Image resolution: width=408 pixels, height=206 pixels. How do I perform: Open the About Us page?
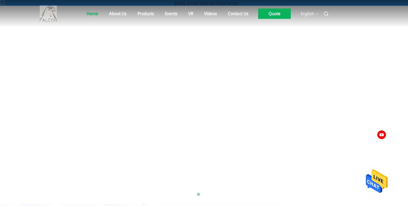pos(118,14)
